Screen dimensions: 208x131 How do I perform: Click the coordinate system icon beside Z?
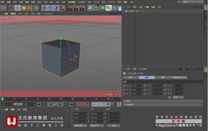click(x=63, y=8)
